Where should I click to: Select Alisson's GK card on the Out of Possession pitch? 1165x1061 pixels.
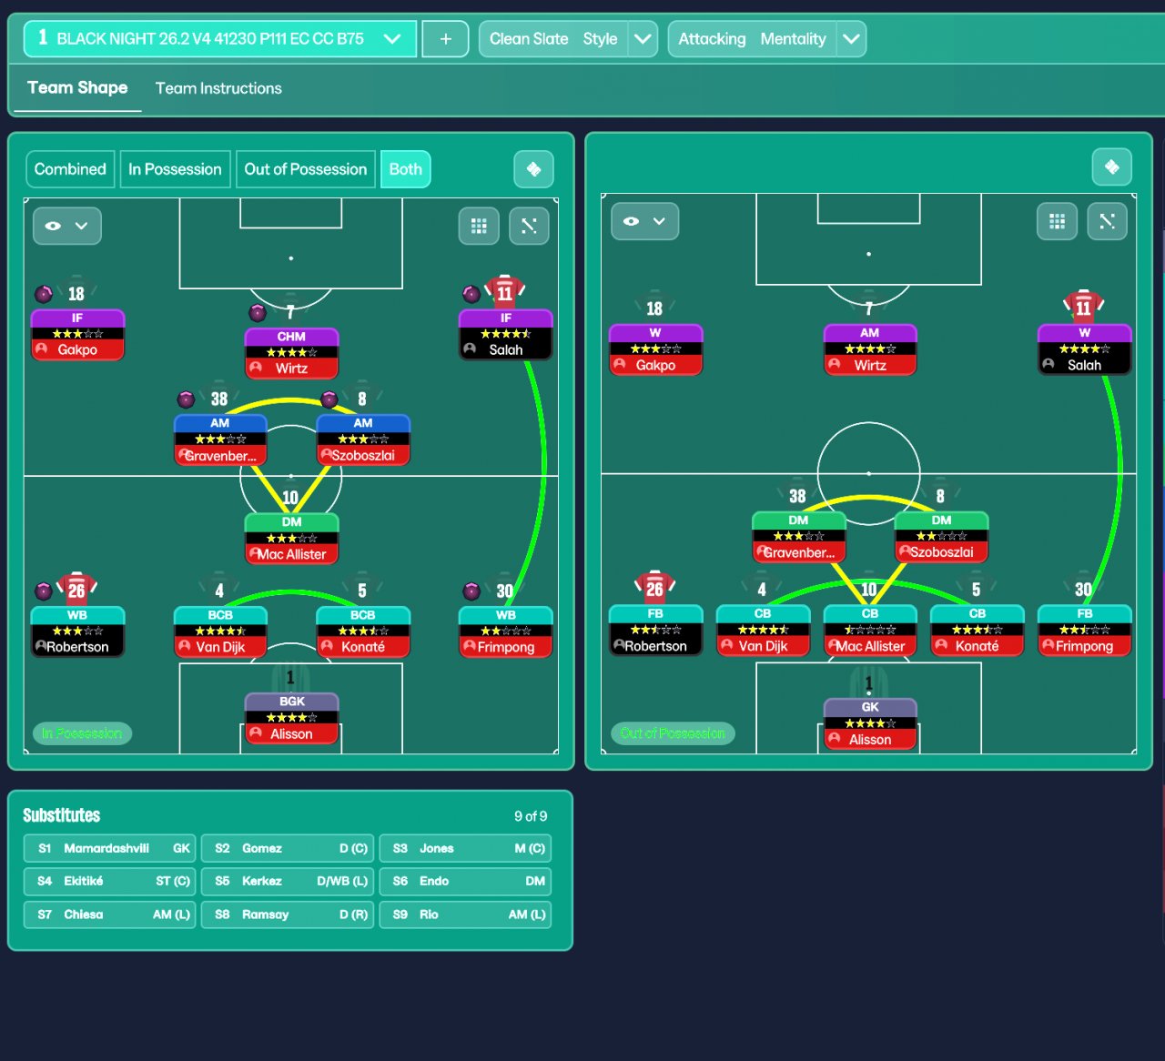click(870, 724)
